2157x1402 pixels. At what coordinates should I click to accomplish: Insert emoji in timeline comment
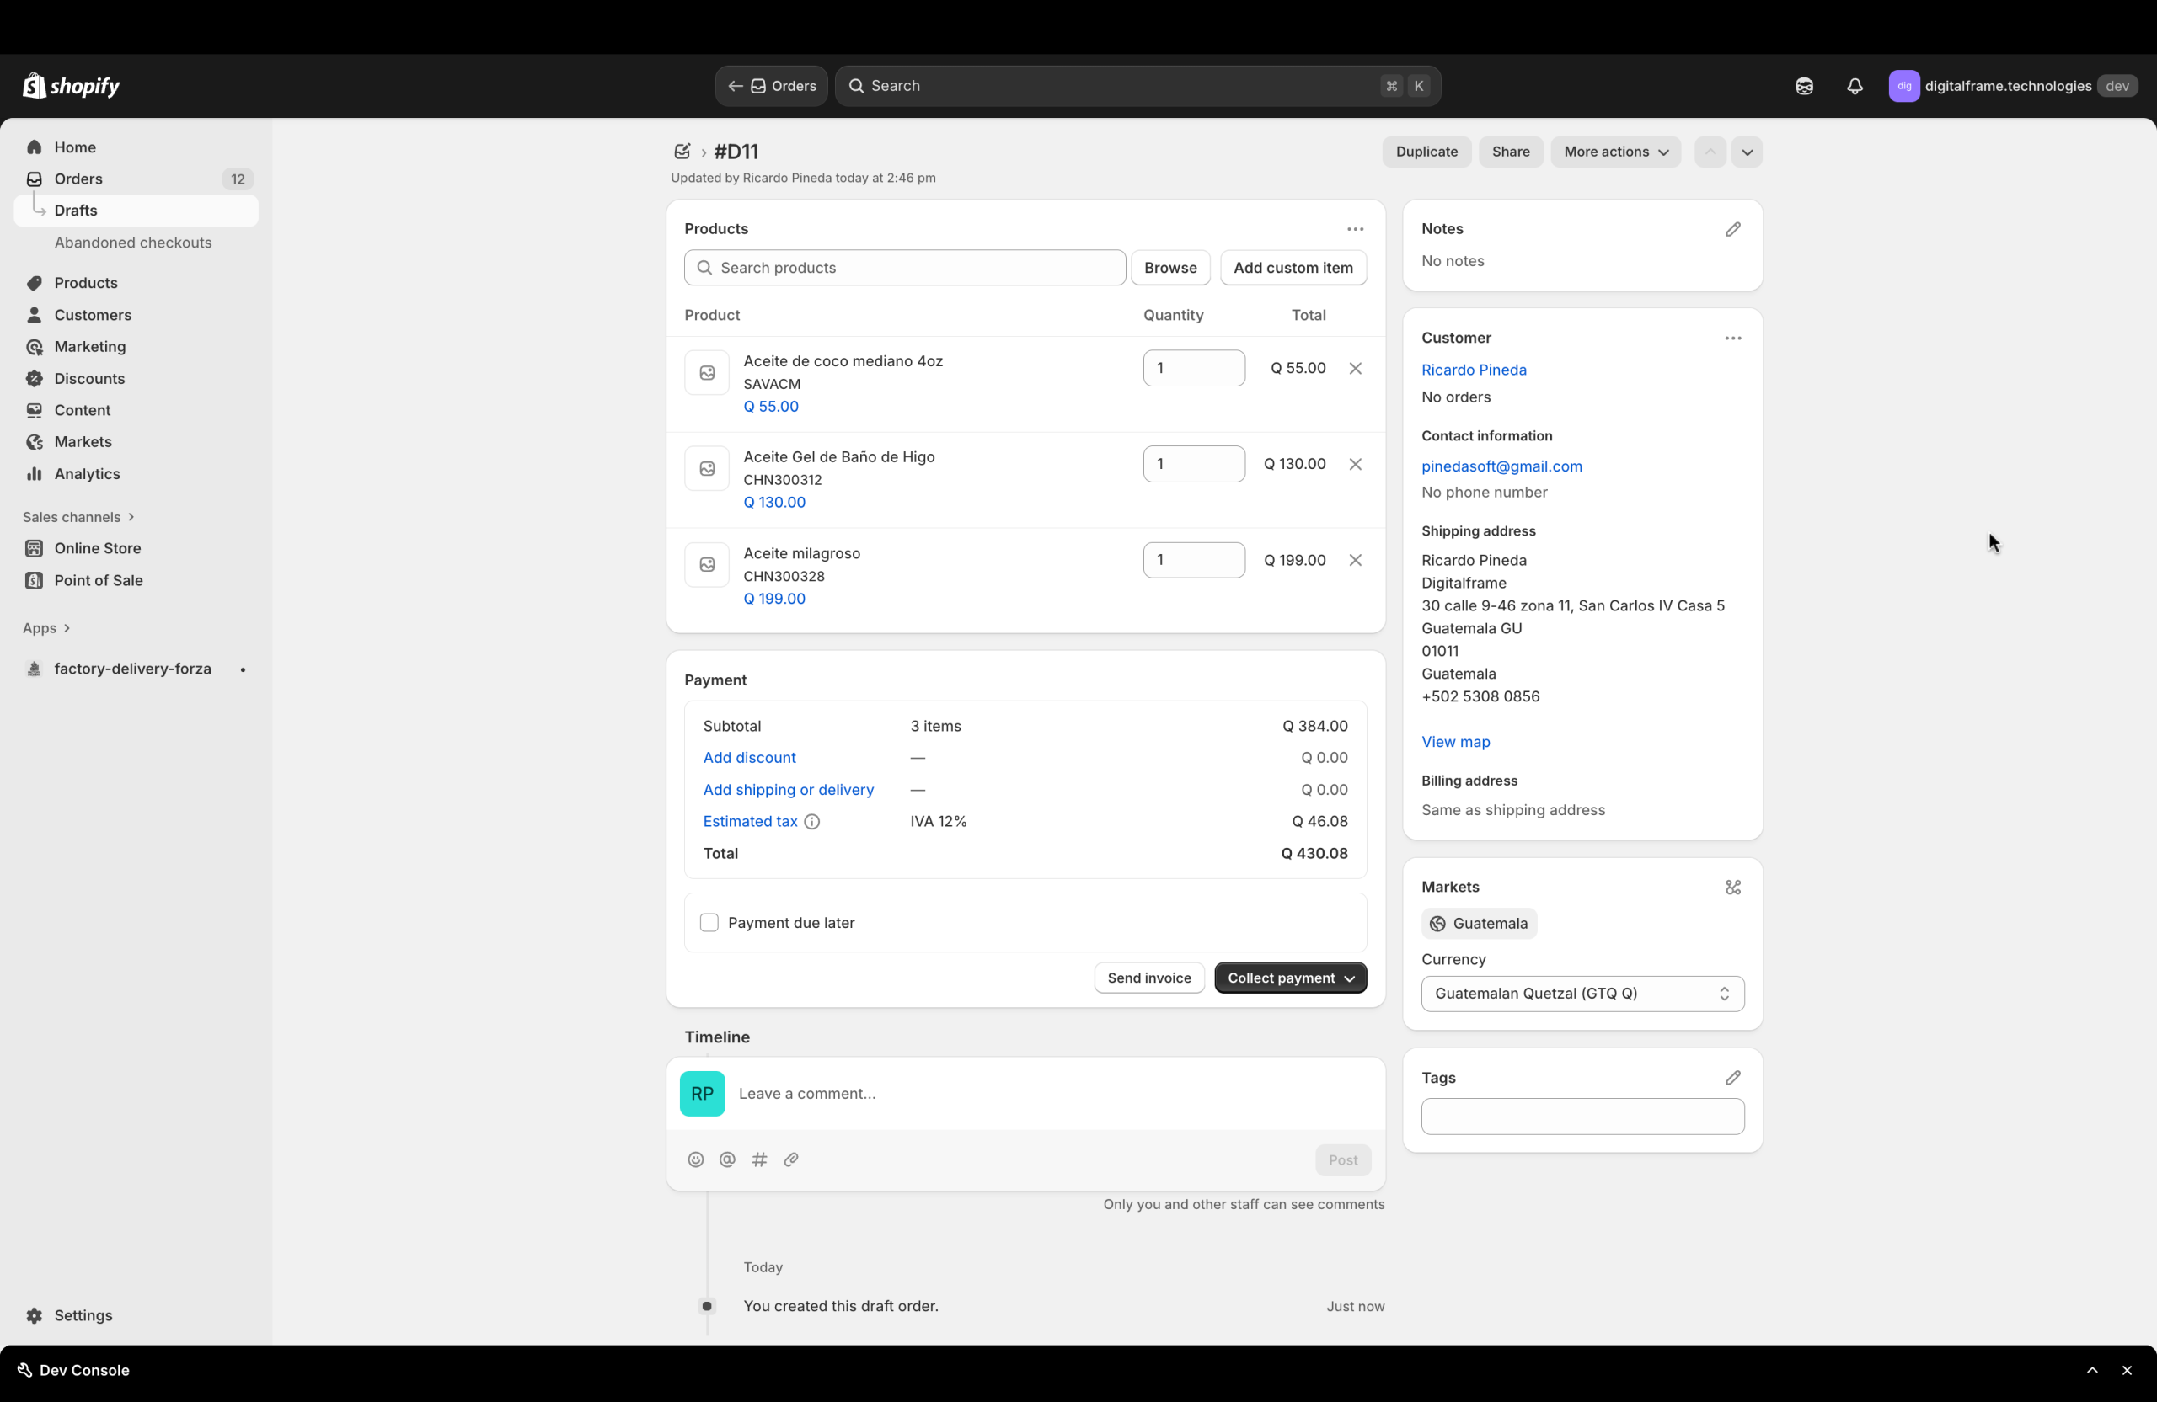point(695,1159)
